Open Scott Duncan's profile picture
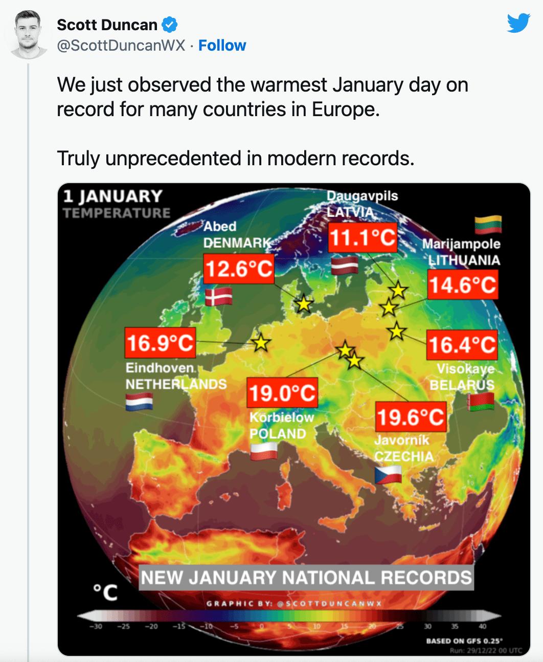Screen dimensions: 543x662 coord(28,34)
